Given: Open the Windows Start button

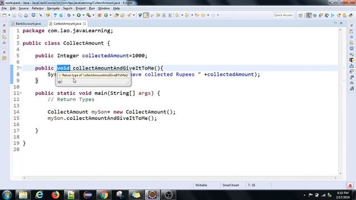Looking at the screenshot, I should pyautogui.click(x=7, y=195).
